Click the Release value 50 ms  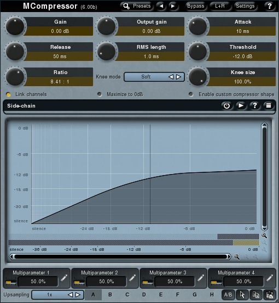click(x=60, y=57)
